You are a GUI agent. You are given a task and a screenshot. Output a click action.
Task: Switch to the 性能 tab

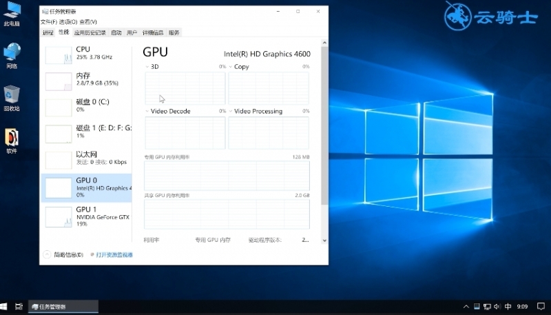click(x=64, y=32)
